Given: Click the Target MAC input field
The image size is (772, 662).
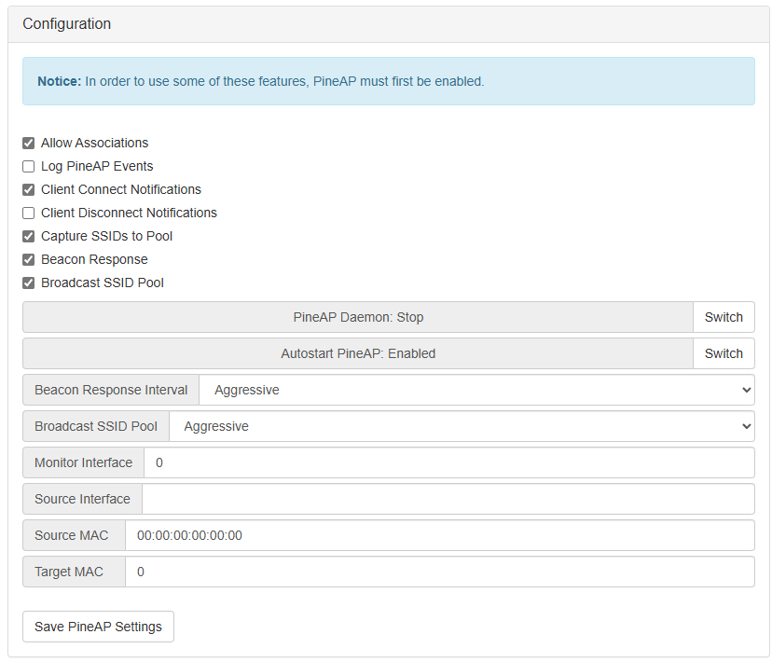Looking at the screenshot, I should point(440,572).
